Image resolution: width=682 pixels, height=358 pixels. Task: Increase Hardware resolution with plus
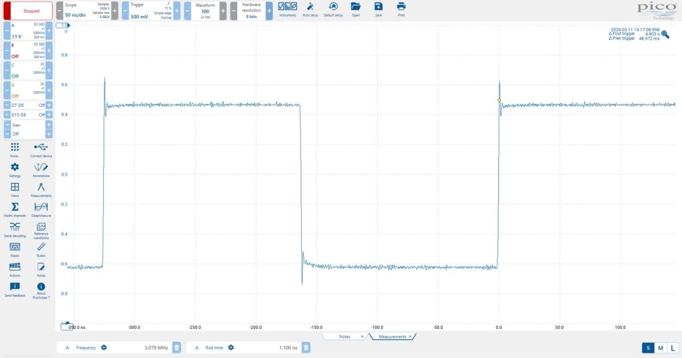tap(269, 11)
